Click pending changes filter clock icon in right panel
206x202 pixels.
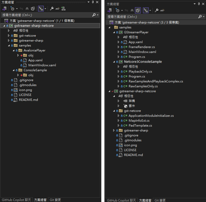coord(118,10)
